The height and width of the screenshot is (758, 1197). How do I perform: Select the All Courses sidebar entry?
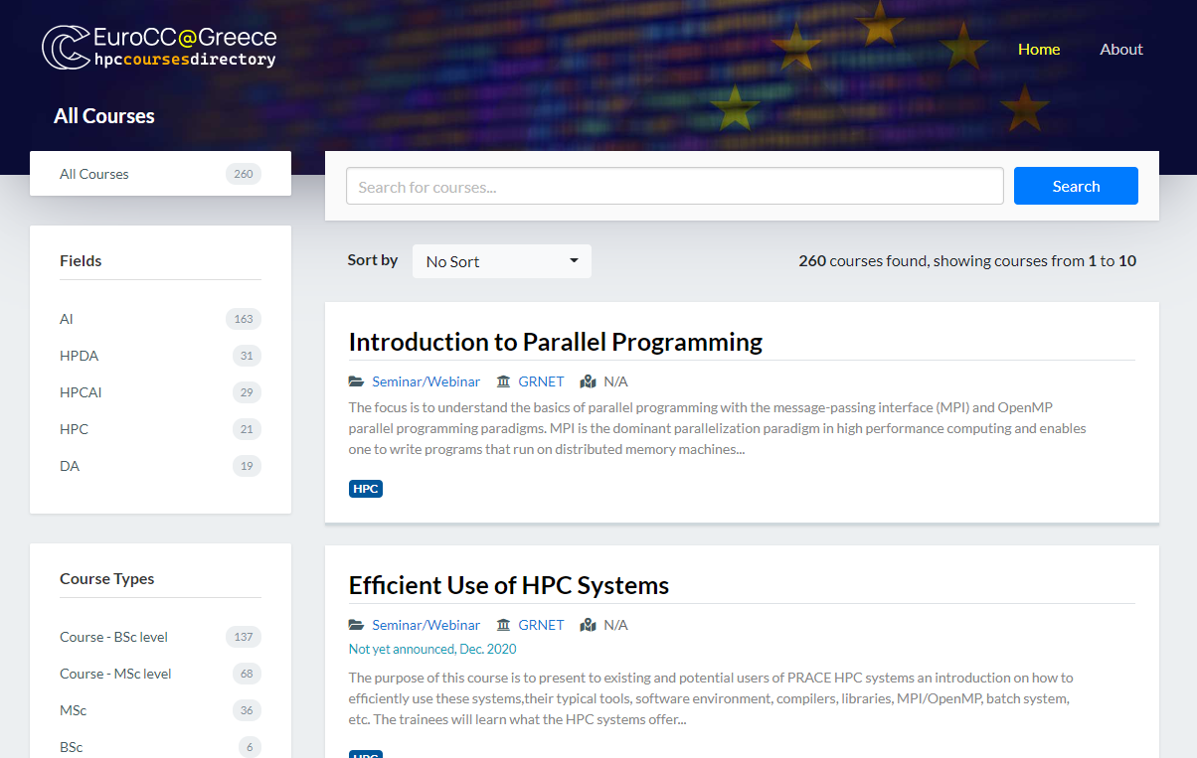pos(93,173)
